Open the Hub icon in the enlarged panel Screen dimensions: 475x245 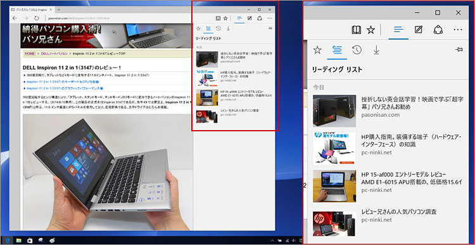(x=398, y=30)
